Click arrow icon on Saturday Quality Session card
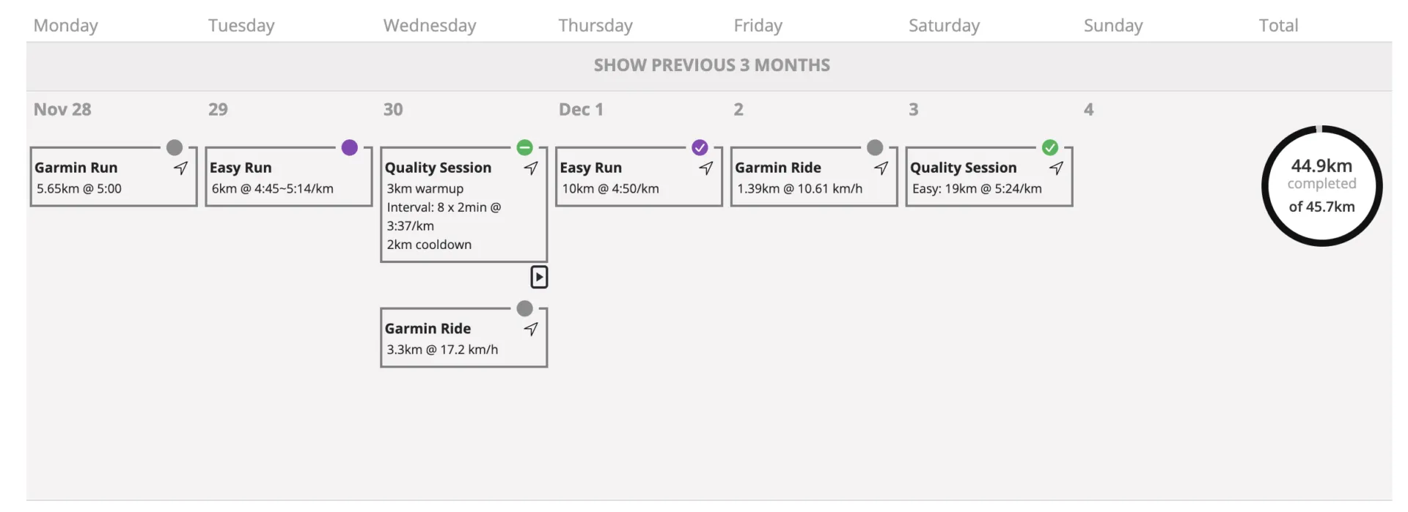1408x512 pixels. click(1056, 168)
